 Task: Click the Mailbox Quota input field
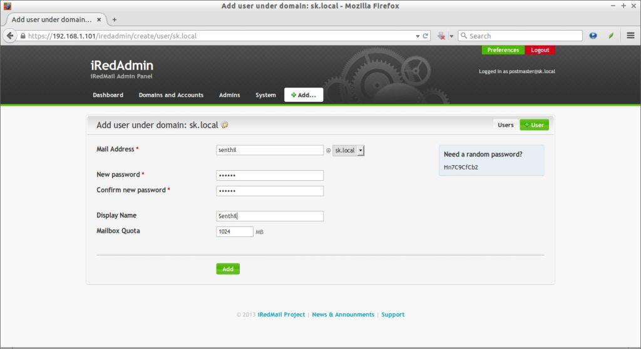pos(235,231)
